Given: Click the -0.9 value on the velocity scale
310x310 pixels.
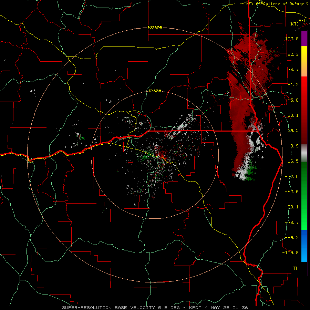Looking at the screenshot, I should pos(293,146).
